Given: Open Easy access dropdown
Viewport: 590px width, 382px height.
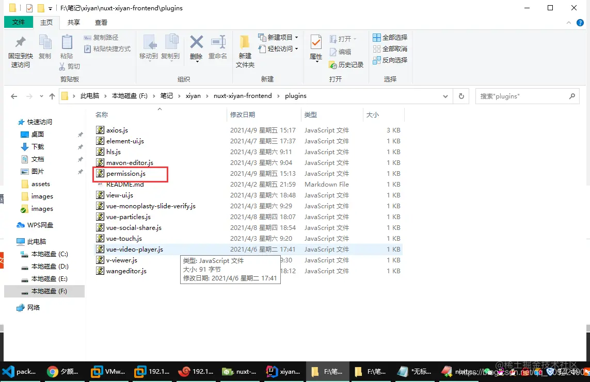Looking at the screenshot, I should pyautogui.click(x=278, y=49).
